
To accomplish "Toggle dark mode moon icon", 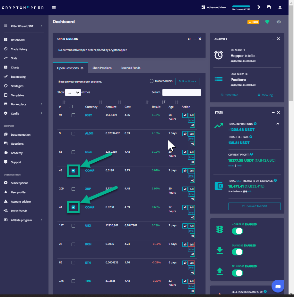I will (x=258, y=7).
